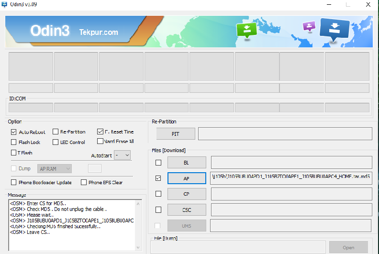Viewport: 379px width, 254px height.
Task: Click the Odin3 app icon in title bar
Action: [4, 4]
